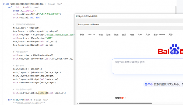
Task: Expand the 更多 navigation menu
Action: tap(171, 34)
